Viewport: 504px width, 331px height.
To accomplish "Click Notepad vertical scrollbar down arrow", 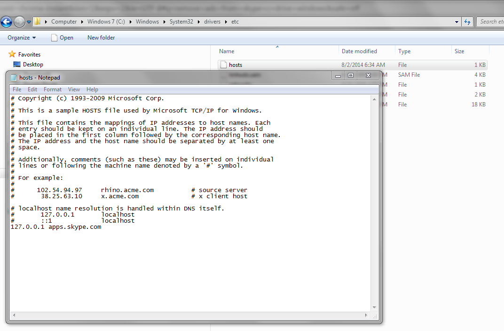I will [x=374, y=307].
